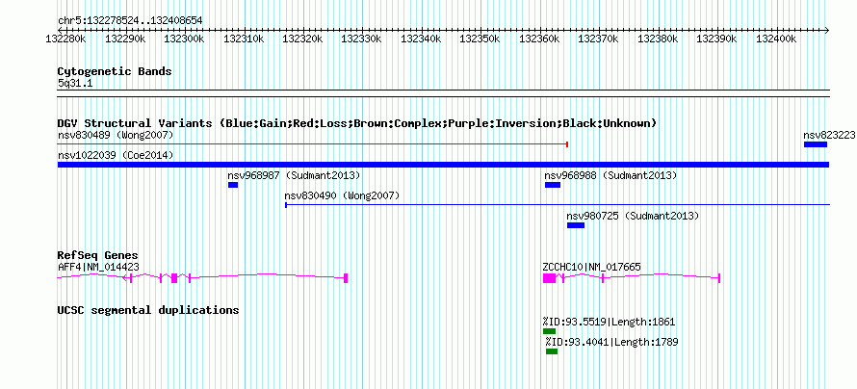The image size is (857, 389).
Task: Click the 132340k ruler tick label
Action: (421, 39)
